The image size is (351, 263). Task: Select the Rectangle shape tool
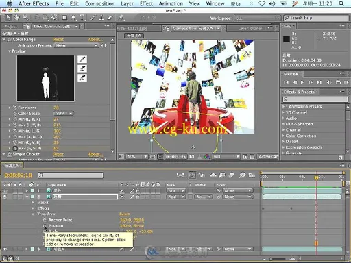(x=64, y=18)
